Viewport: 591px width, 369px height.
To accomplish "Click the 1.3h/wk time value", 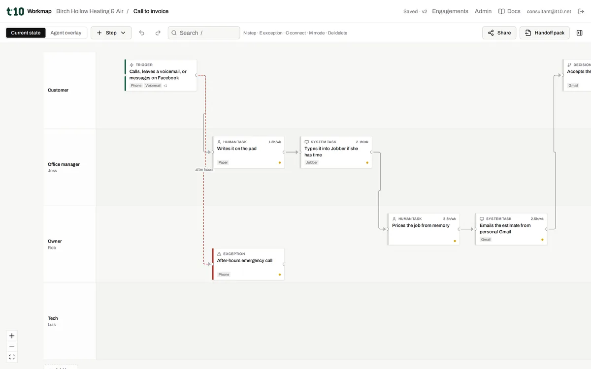I will point(275,142).
